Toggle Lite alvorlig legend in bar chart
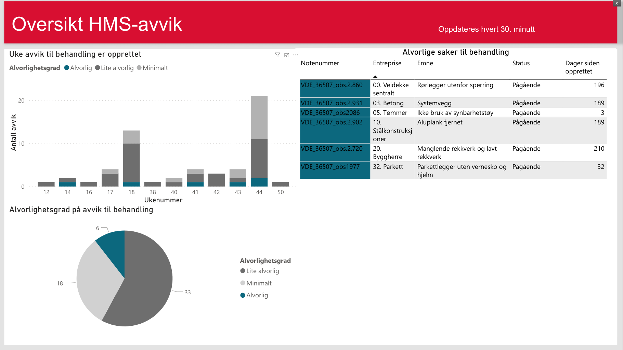Viewport: 623px width, 350px height. [114, 68]
